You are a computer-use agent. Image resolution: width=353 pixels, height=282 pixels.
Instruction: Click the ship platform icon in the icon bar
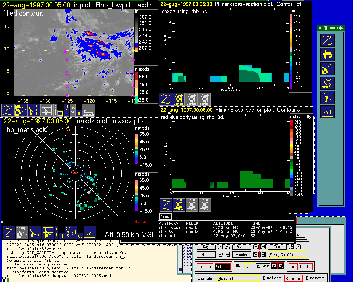(x=327, y=112)
